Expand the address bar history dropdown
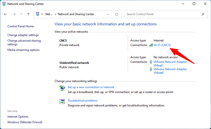The height and width of the screenshot is (129, 211). [108, 14]
